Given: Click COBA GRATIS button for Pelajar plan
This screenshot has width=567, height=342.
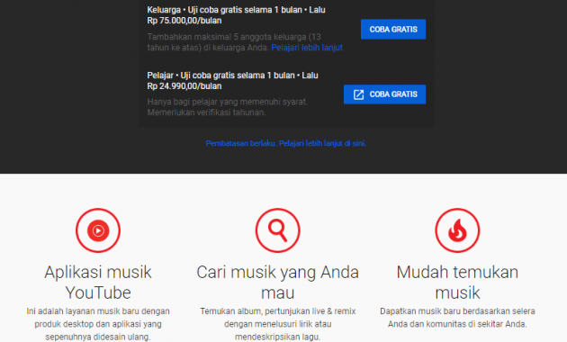Looking at the screenshot, I should click(384, 94).
